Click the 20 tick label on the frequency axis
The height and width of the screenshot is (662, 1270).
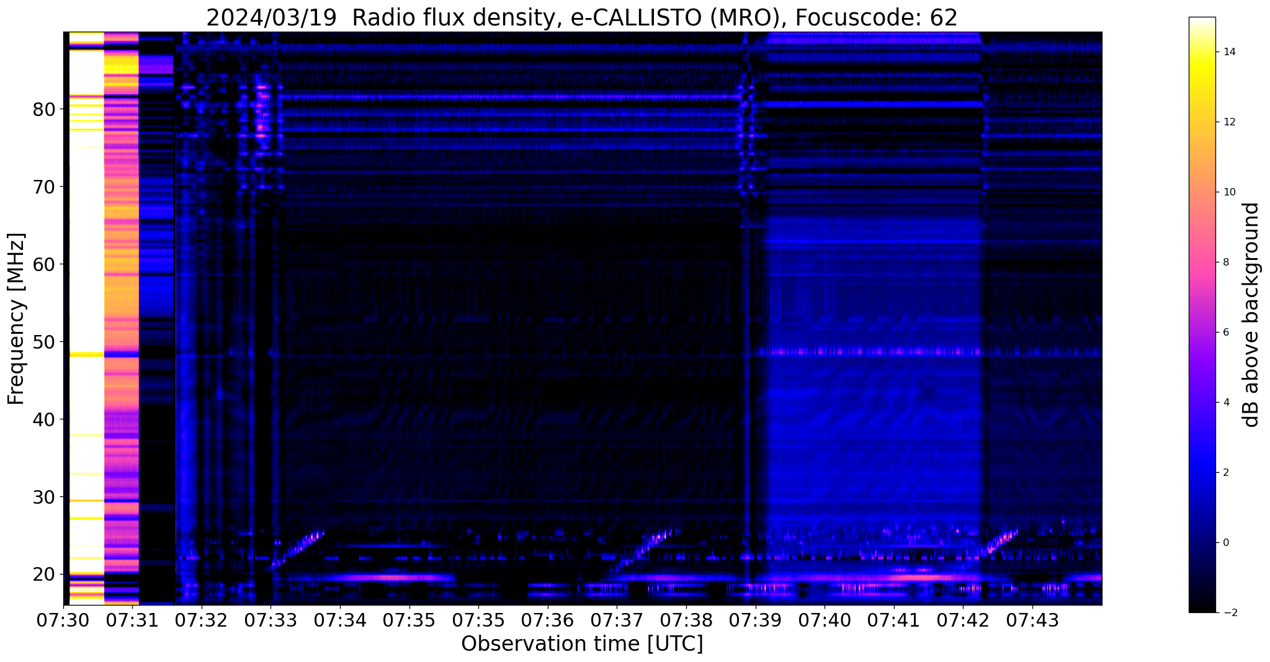pyautogui.click(x=44, y=575)
